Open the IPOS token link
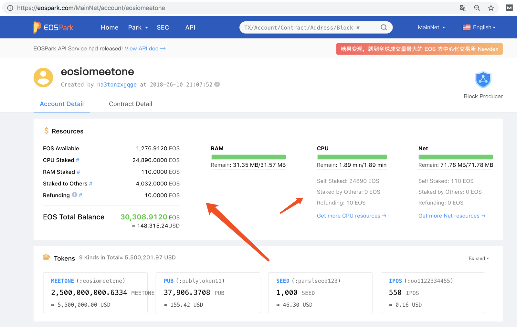Screen dimensions: 517x327 [396, 281]
